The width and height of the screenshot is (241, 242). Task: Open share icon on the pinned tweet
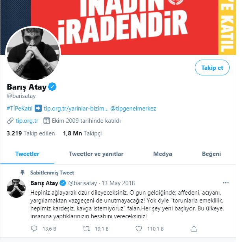pos(194,229)
